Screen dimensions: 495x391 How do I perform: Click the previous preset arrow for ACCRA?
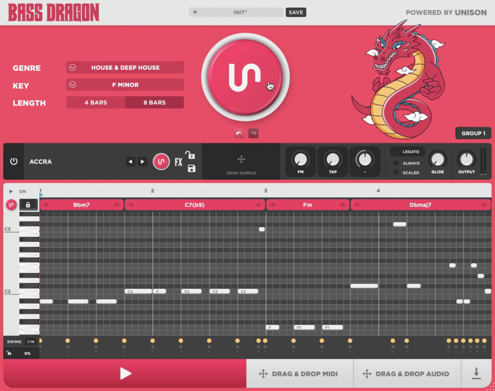[x=130, y=161]
